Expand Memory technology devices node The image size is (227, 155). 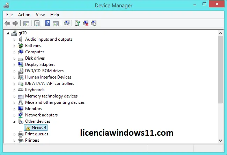point(14,96)
